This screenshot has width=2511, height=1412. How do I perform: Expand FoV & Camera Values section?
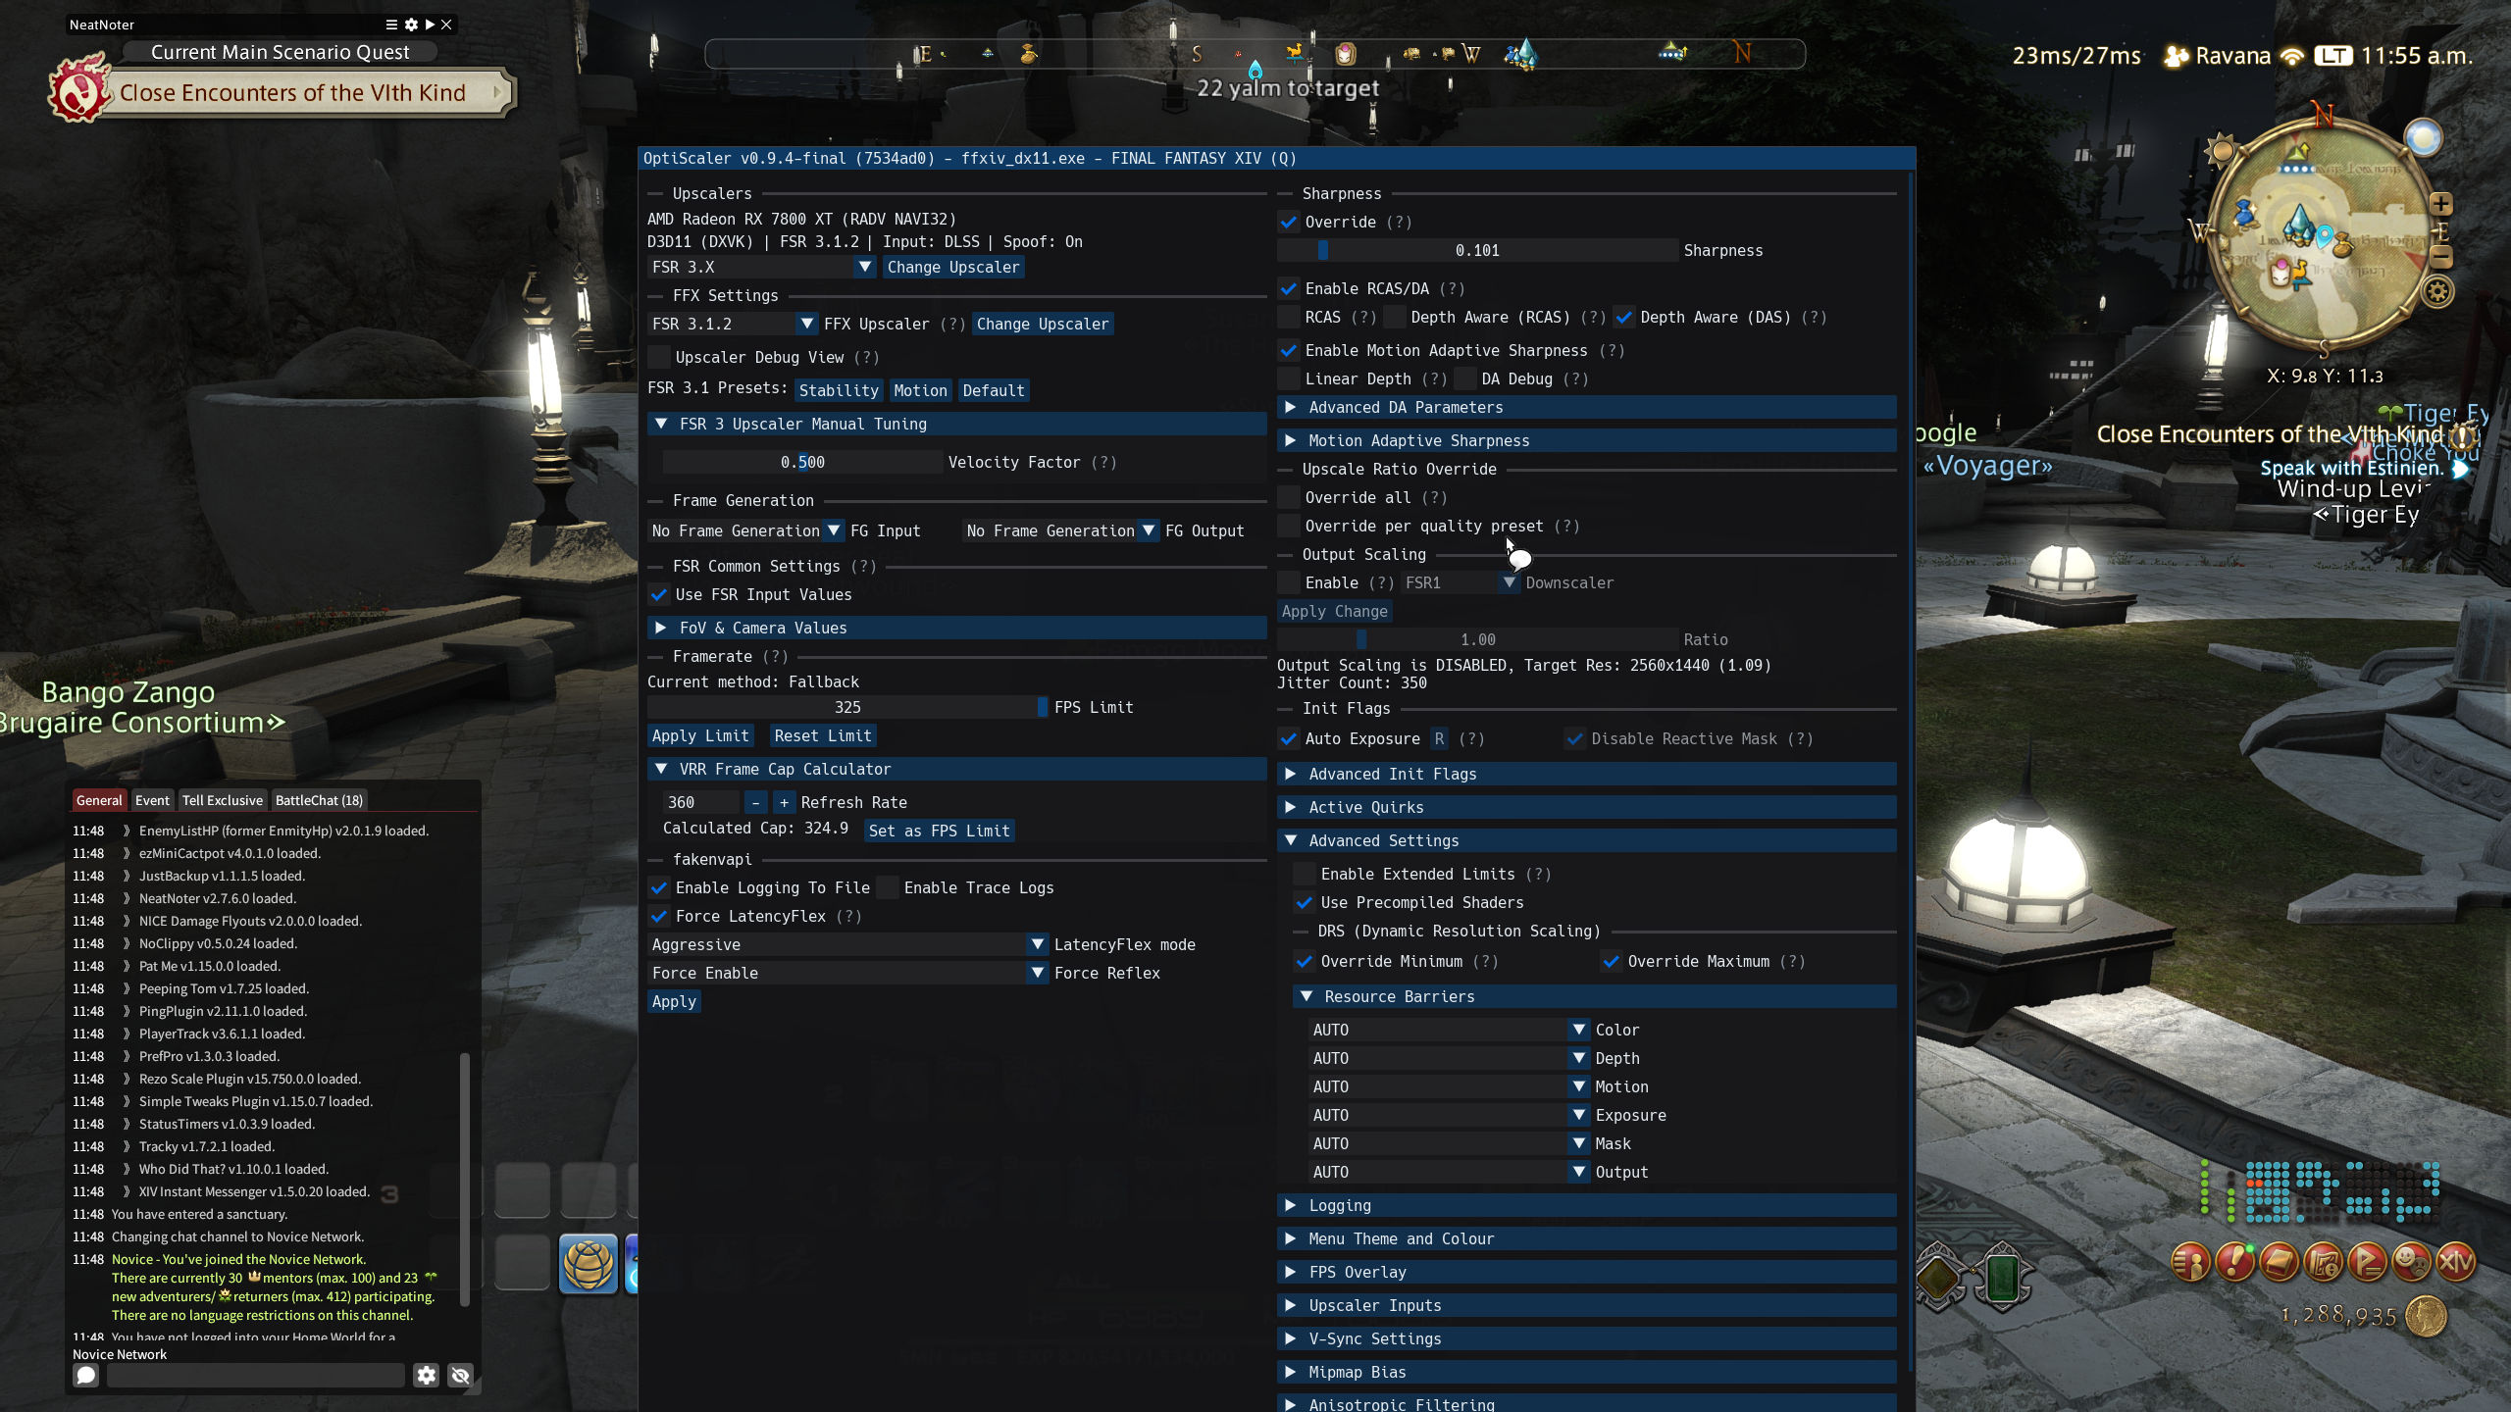(957, 629)
